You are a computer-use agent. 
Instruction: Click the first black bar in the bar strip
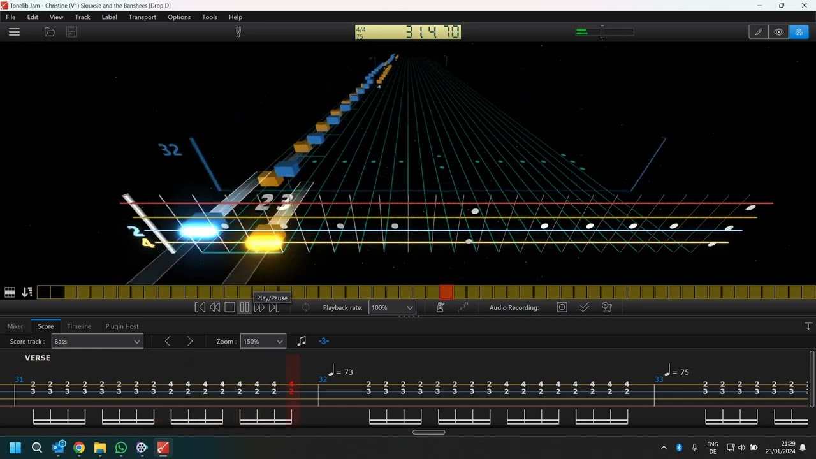[43, 292]
